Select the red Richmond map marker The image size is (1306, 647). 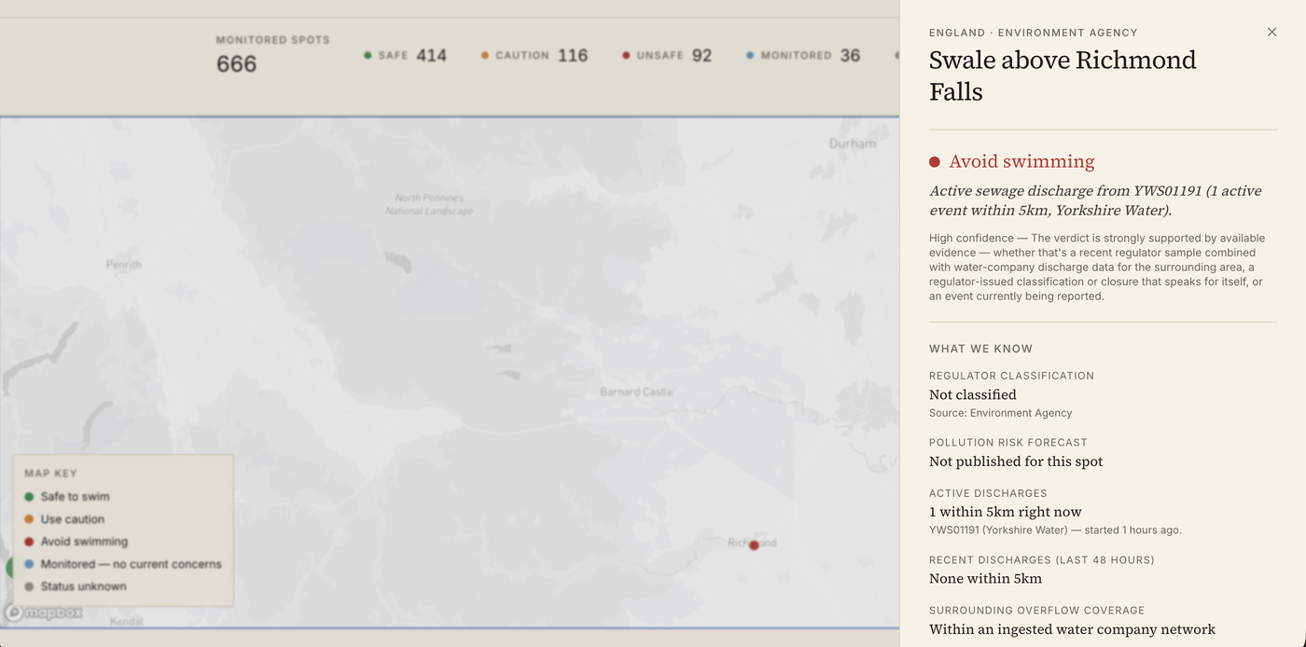(754, 545)
